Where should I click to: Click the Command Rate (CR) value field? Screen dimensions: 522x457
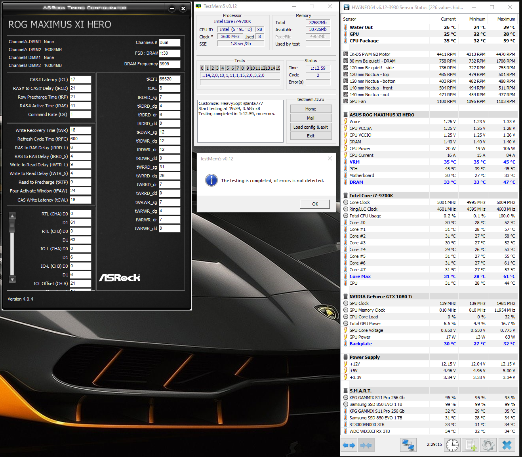80,114
